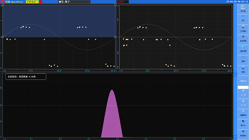Click top-left corner handle of blue selection

3,5
